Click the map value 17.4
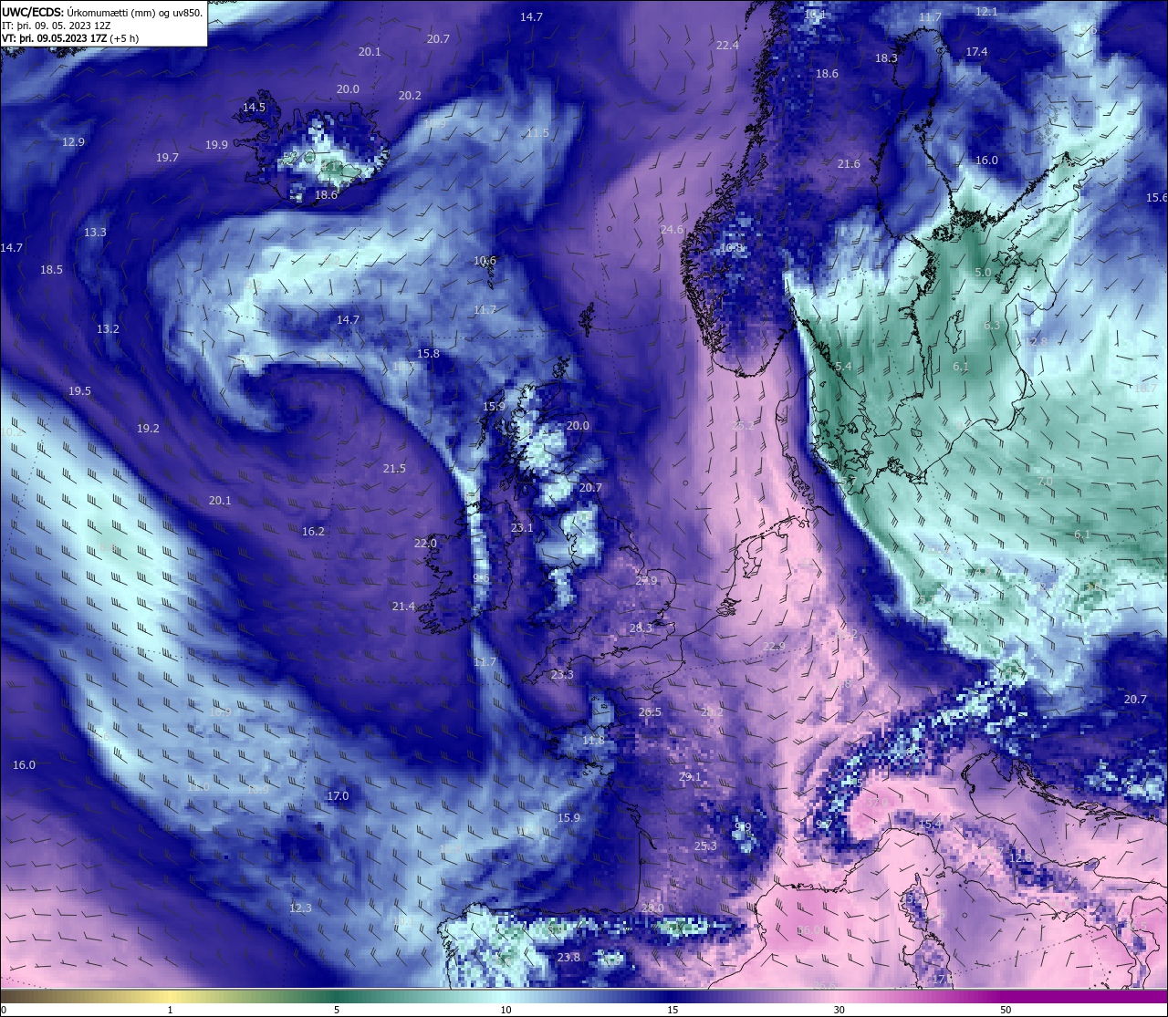Screen dimensions: 1168x1017 pos(976,52)
